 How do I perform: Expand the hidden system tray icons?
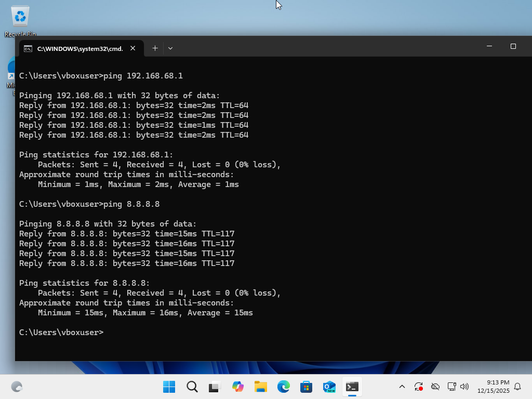pos(402,387)
